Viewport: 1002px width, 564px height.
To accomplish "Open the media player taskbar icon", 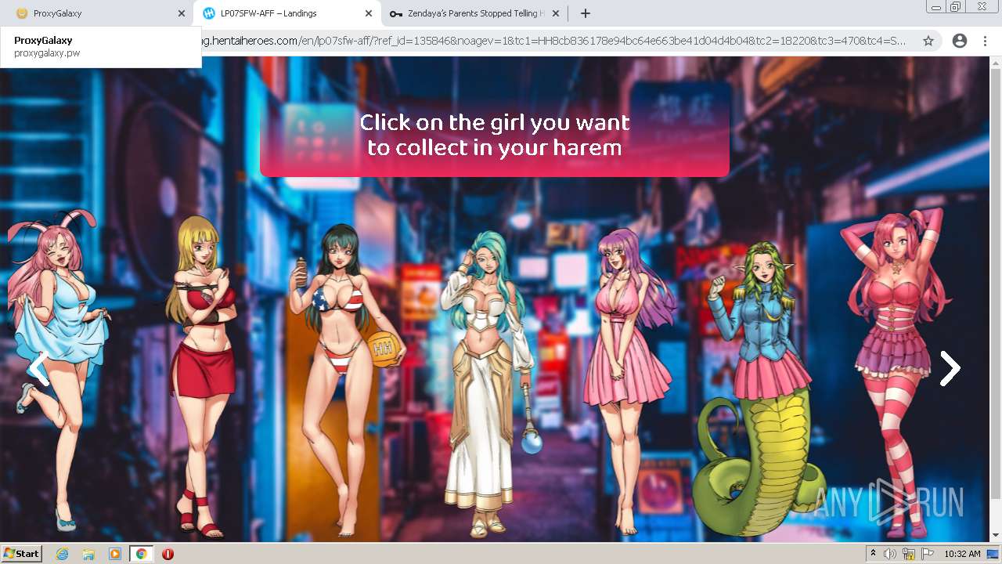I will click(115, 554).
